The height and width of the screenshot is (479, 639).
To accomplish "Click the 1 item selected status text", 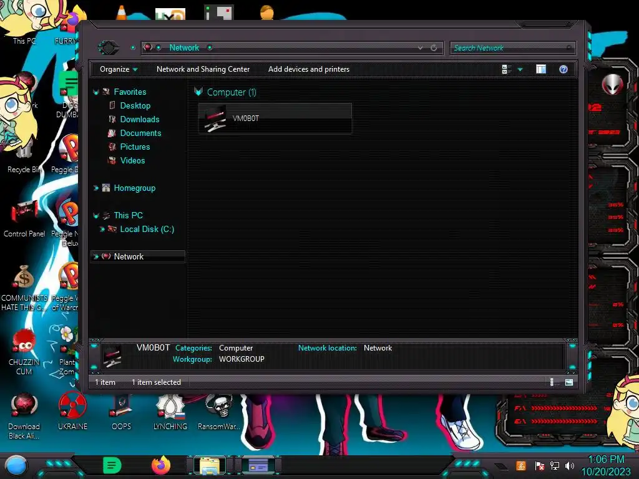I will point(155,382).
